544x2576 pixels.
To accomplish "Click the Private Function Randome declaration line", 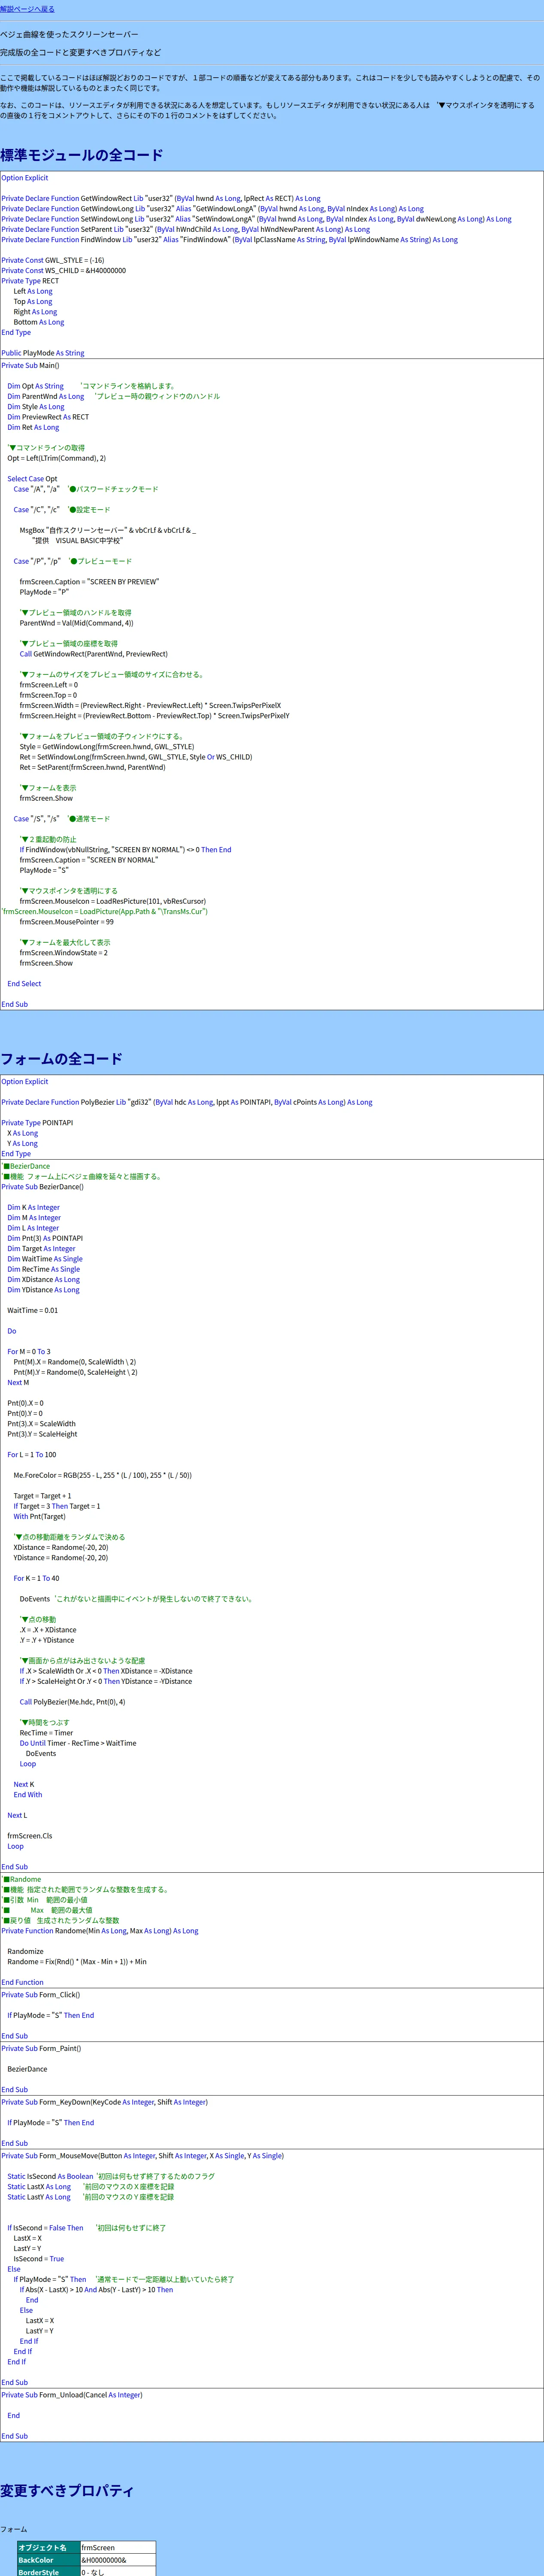I will [x=100, y=1931].
